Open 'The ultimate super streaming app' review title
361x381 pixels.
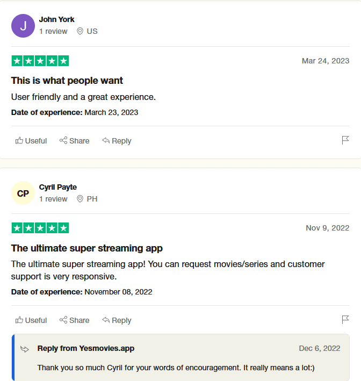(86, 248)
